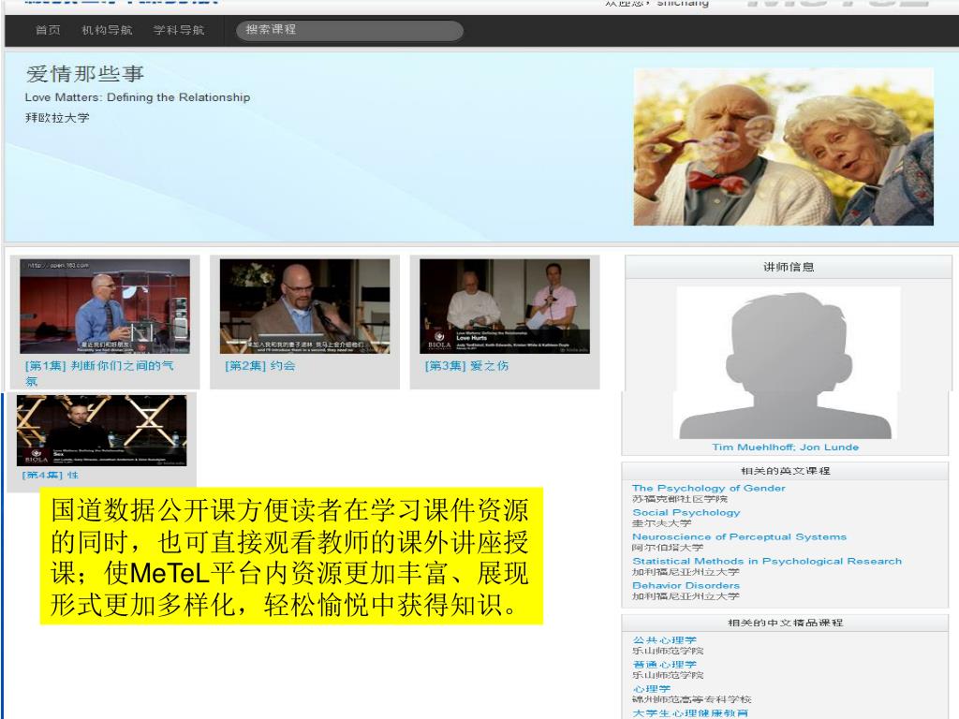Click 苏福克郡社区学院 institution text
Screen dimensions: 959x719
tap(680, 499)
